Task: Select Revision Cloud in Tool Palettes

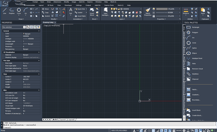Action: 195,69
